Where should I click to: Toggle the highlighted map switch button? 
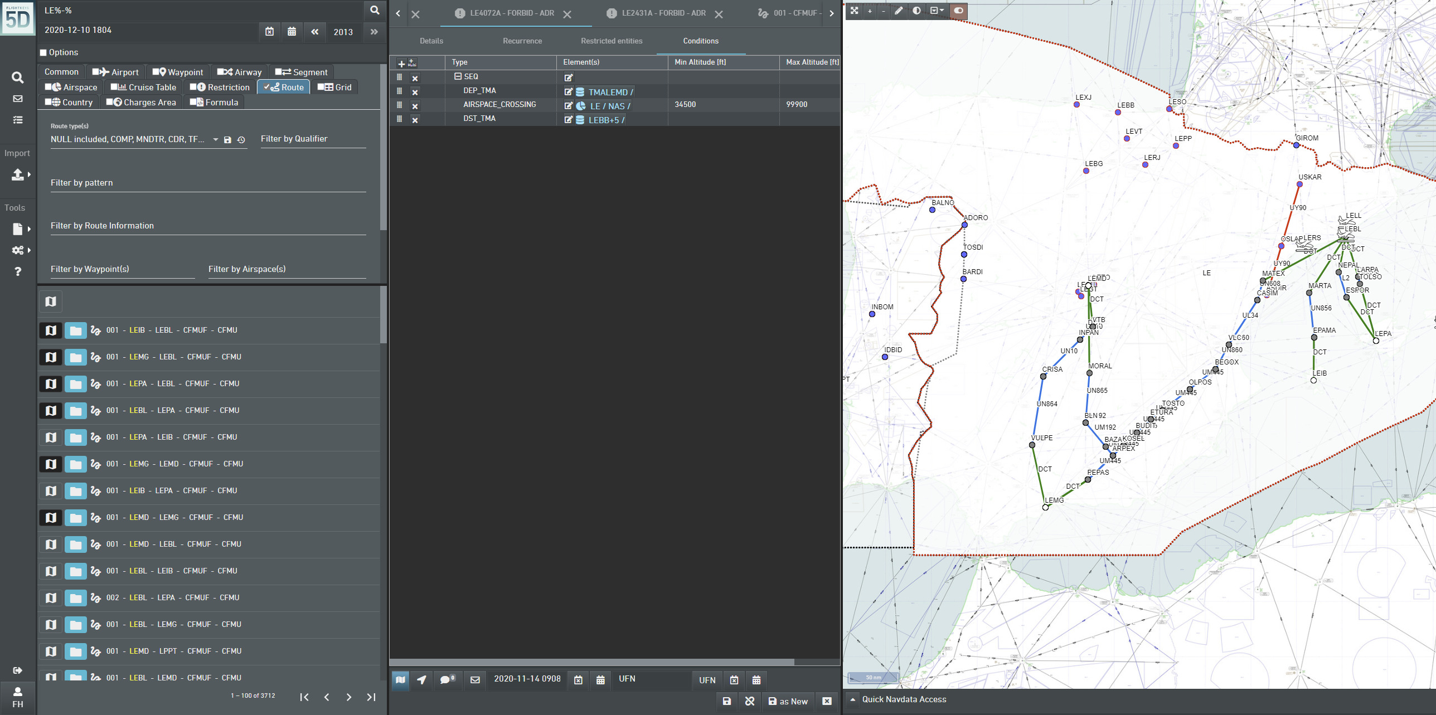[x=959, y=11]
